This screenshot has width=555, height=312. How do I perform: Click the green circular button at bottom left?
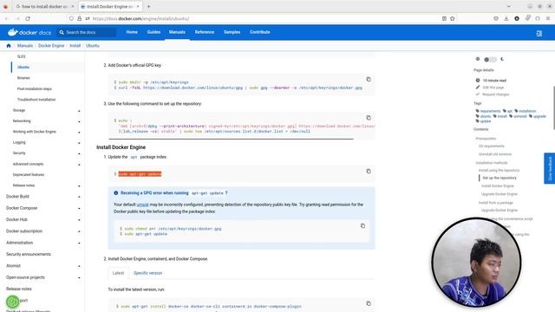point(13,302)
